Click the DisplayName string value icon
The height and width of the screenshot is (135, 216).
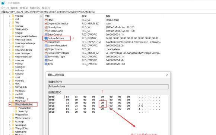click(46, 31)
